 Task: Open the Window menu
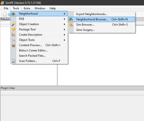coord(40,8)
